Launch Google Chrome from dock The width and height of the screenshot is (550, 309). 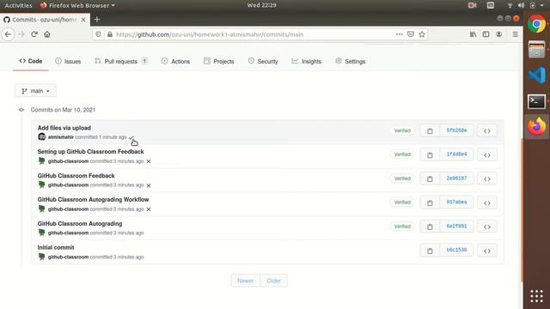pyautogui.click(x=536, y=24)
